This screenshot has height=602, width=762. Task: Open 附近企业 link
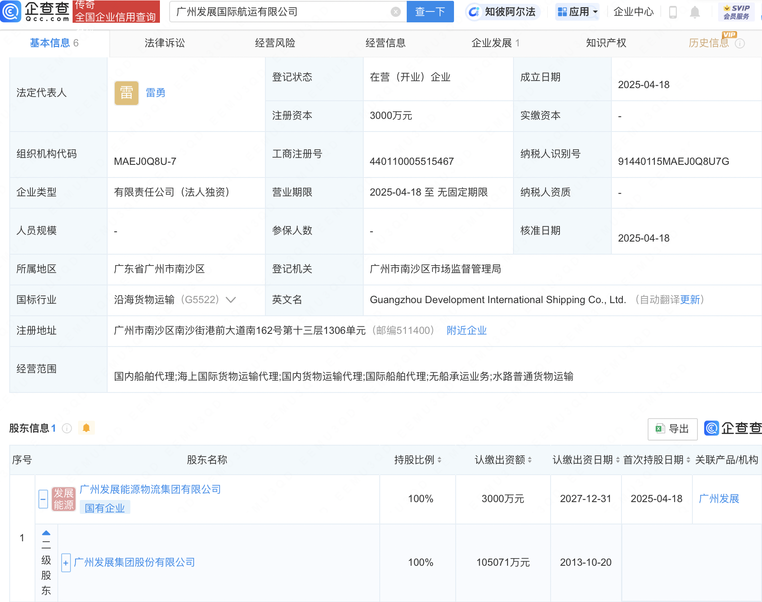(467, 331)
